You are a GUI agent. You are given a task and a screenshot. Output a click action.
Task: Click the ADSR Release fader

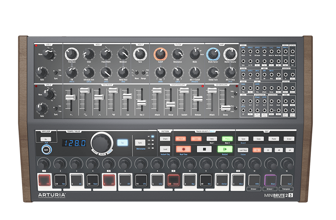198,99
